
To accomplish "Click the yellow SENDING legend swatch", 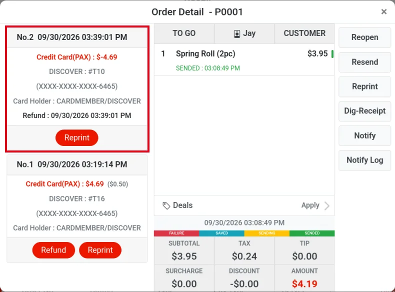I will point(267,233).
